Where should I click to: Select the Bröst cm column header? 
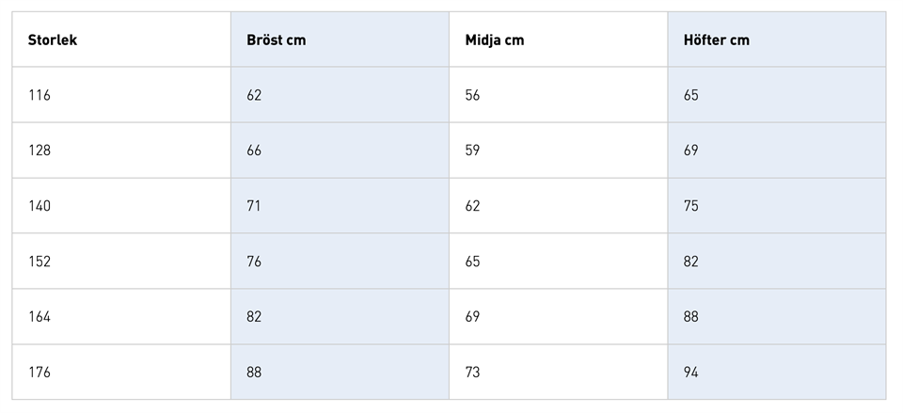click(x=276, y=40)
